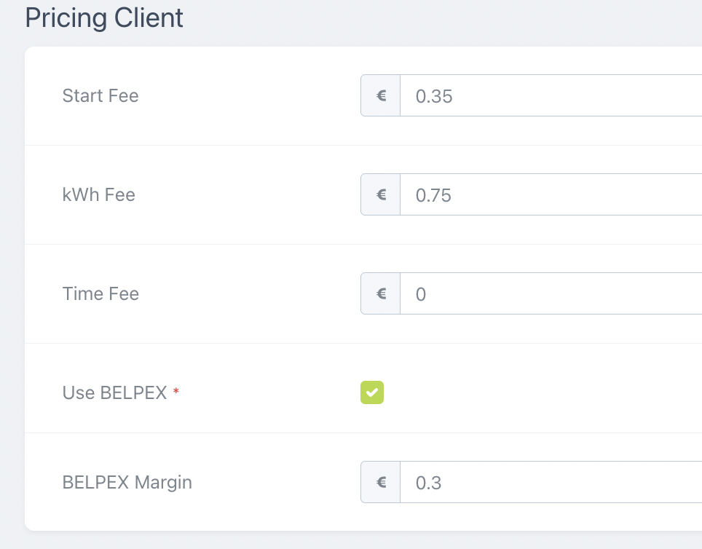
Task: Click the euro icon beside BELPEX Margin
Action: point(381,482)
